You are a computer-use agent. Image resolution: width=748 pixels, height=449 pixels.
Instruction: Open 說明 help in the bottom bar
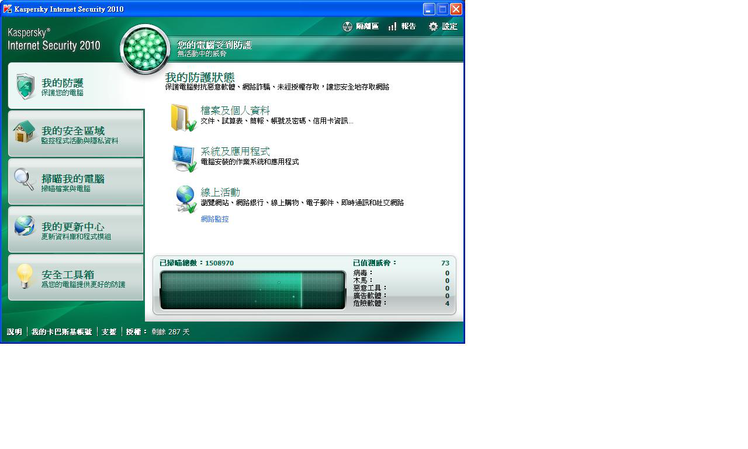coord(15,331)
